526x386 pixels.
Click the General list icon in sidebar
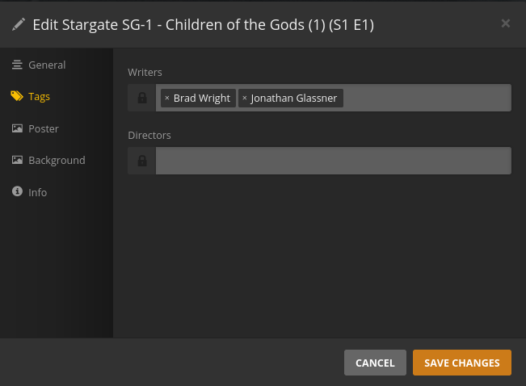[x=17, y=65]
